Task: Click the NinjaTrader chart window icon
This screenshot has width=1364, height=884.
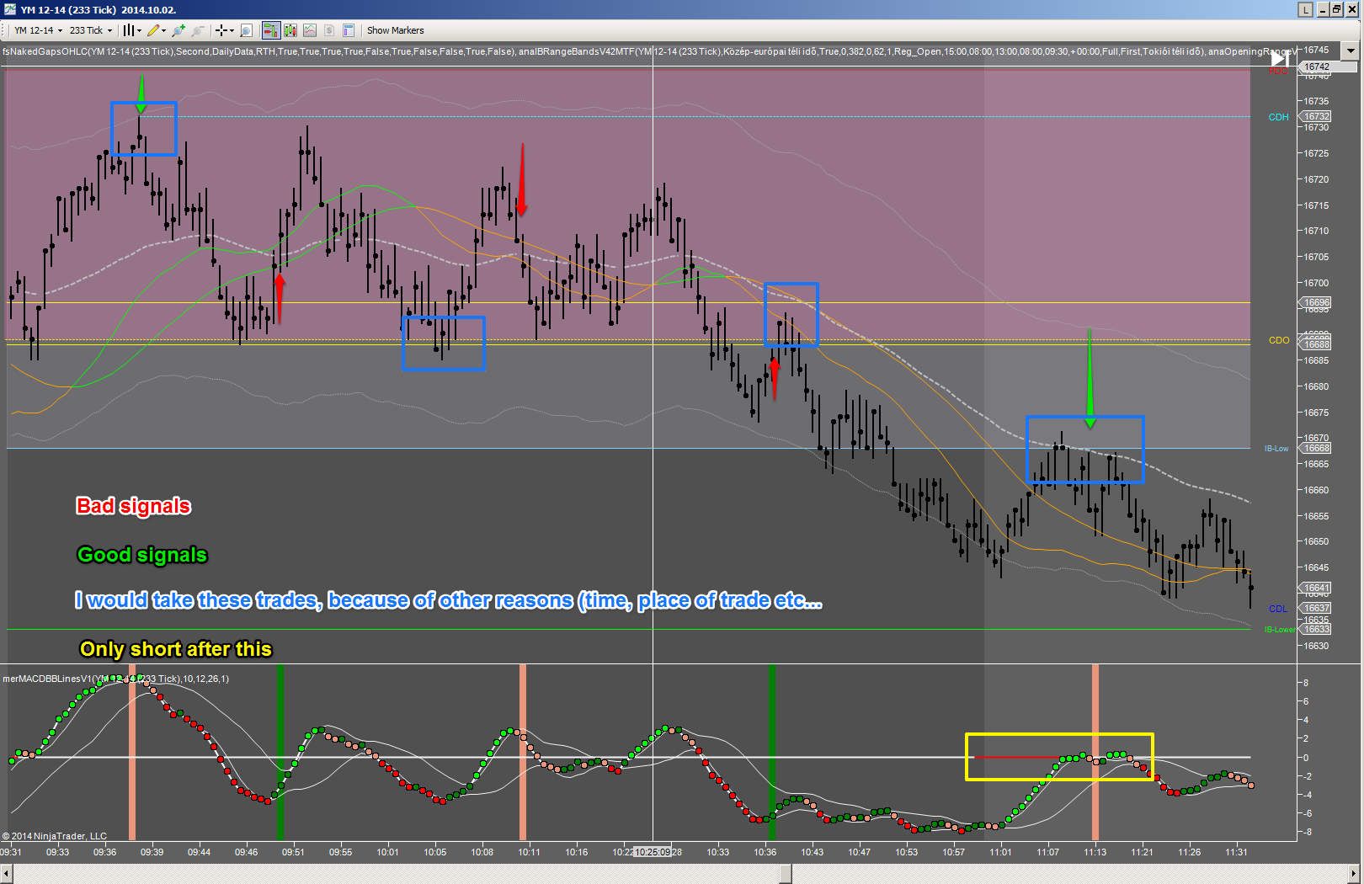Action: pyautogui.click(x=9, y=9)
